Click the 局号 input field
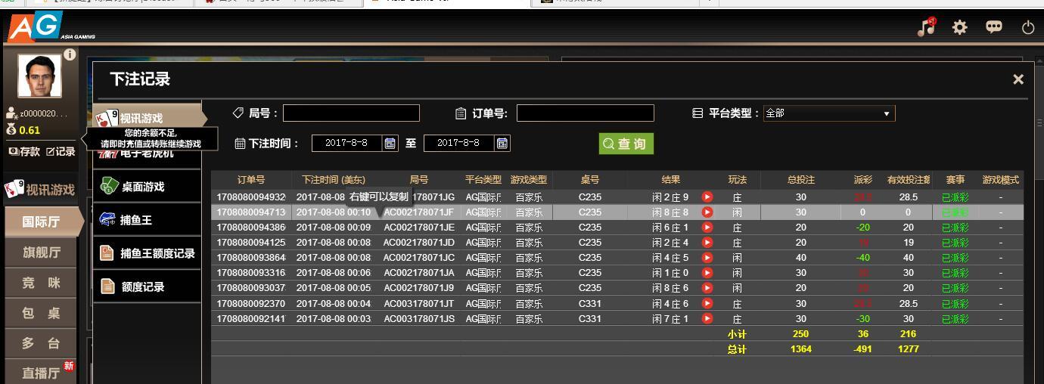This screenshot has height=384, width=1044. pyautogui.click(x=351, y=113)
